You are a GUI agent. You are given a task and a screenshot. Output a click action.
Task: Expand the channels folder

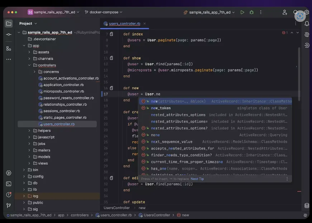click(x=29, y=59)
